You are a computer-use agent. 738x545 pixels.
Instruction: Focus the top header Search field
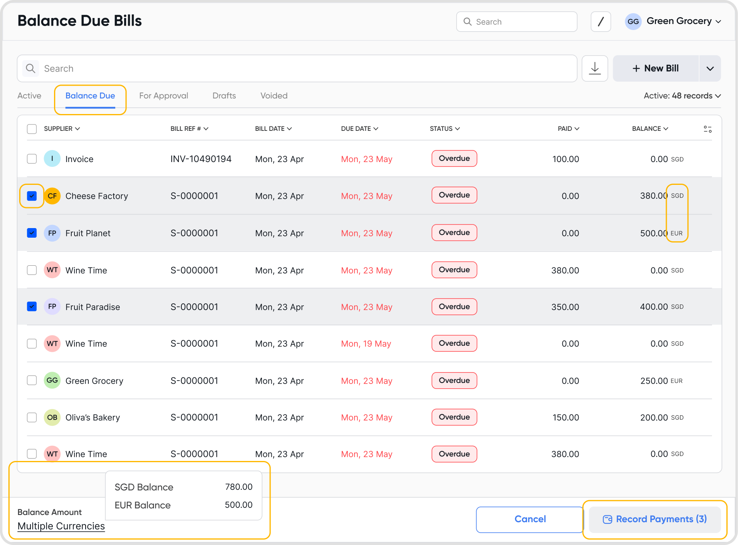click(x=516, y=22)
